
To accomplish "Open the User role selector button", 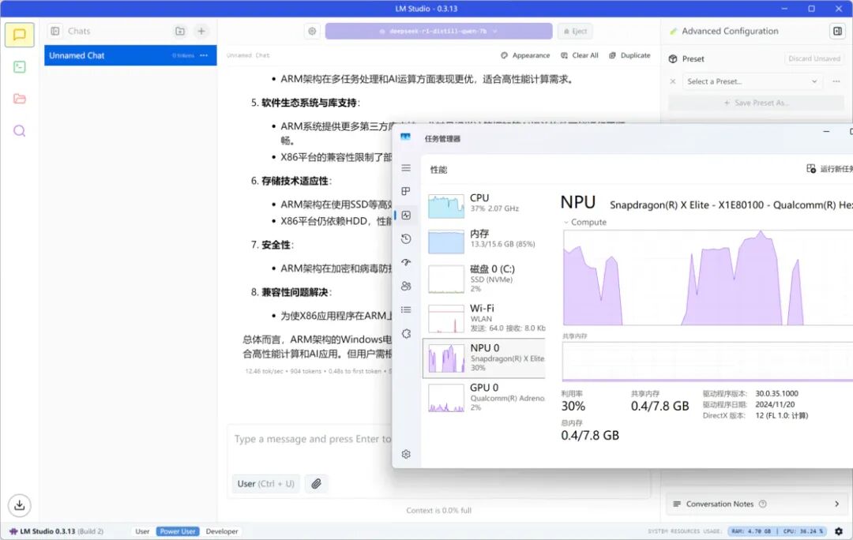I will point(266,483).
